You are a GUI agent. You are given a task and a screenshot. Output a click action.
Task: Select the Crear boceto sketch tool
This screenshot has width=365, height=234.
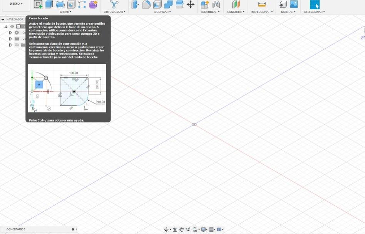[x=38, y=4]
